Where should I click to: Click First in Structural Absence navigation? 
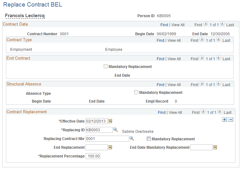coord(194,85)
